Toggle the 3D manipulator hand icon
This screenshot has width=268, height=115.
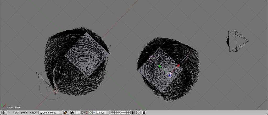(83, 112)
